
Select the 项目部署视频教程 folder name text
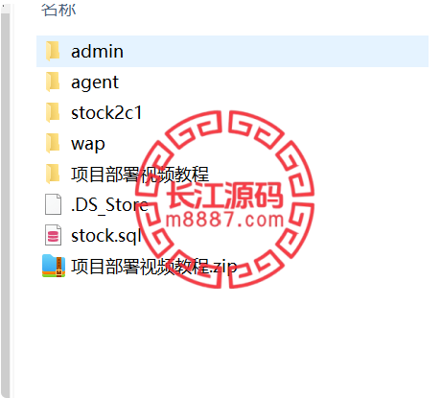[140, 175]
